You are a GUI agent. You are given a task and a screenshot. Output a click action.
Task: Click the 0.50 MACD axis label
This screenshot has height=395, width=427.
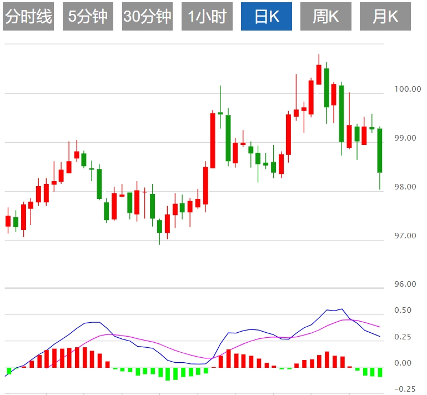pos(403,311)
